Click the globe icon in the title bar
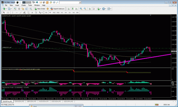The width and height of the screenshot is (178, 107). pyautogui.click(x=37, y=2)
